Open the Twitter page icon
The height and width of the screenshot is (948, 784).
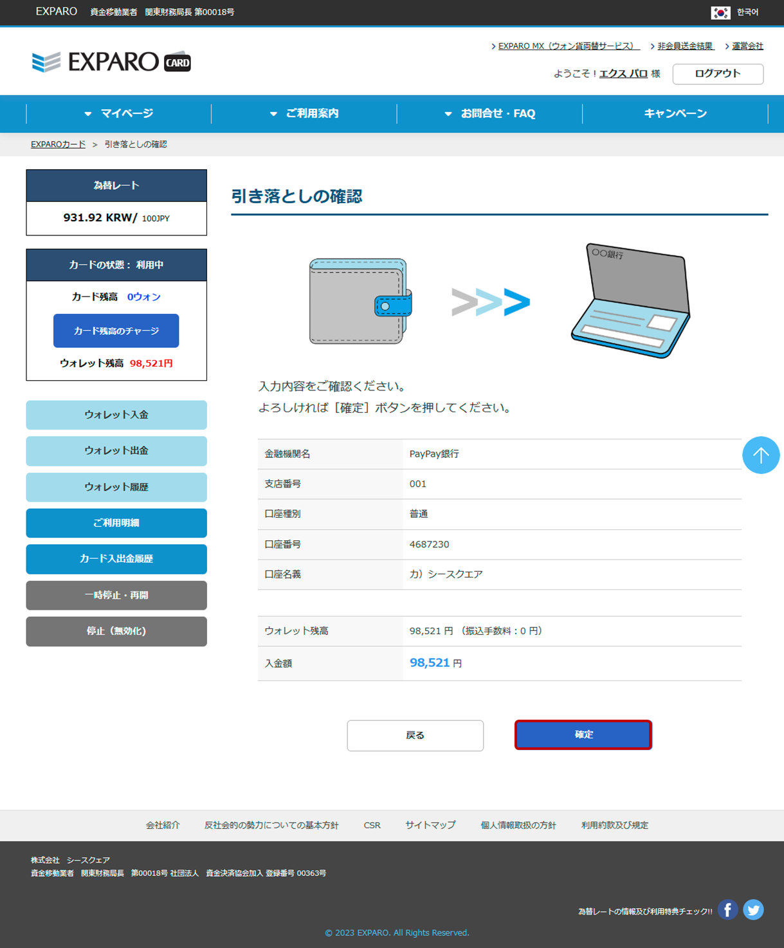(x=753, y=909)
